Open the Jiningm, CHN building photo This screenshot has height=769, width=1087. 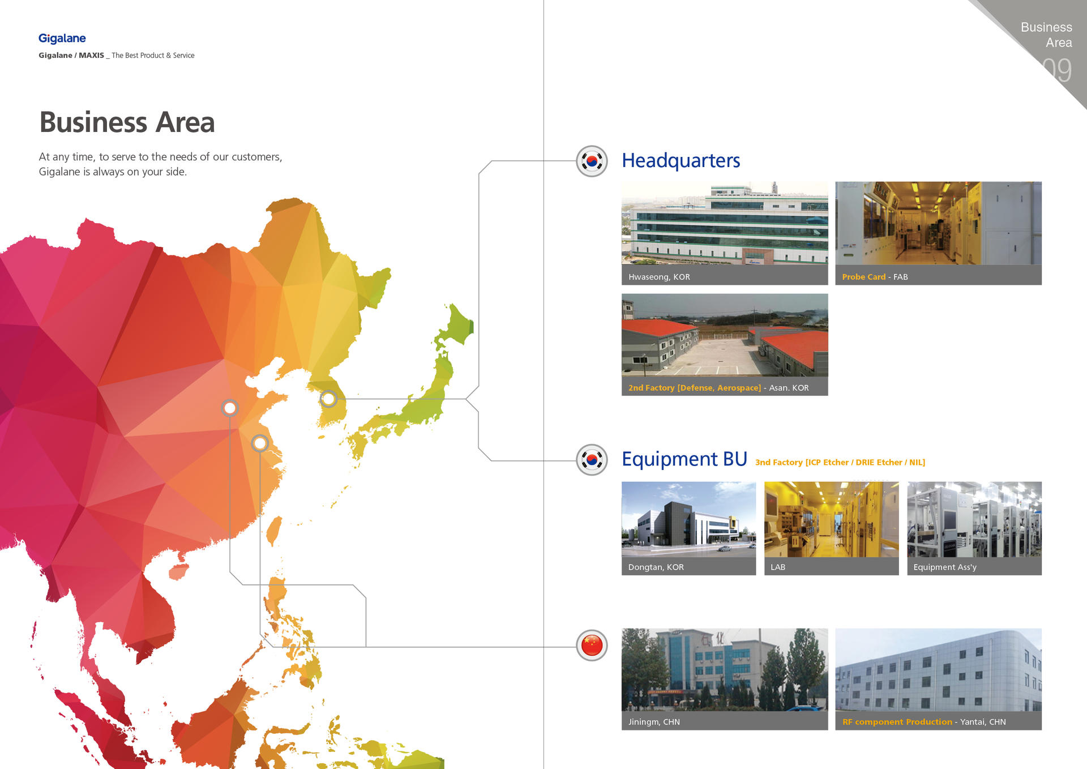tap(725, 669)
